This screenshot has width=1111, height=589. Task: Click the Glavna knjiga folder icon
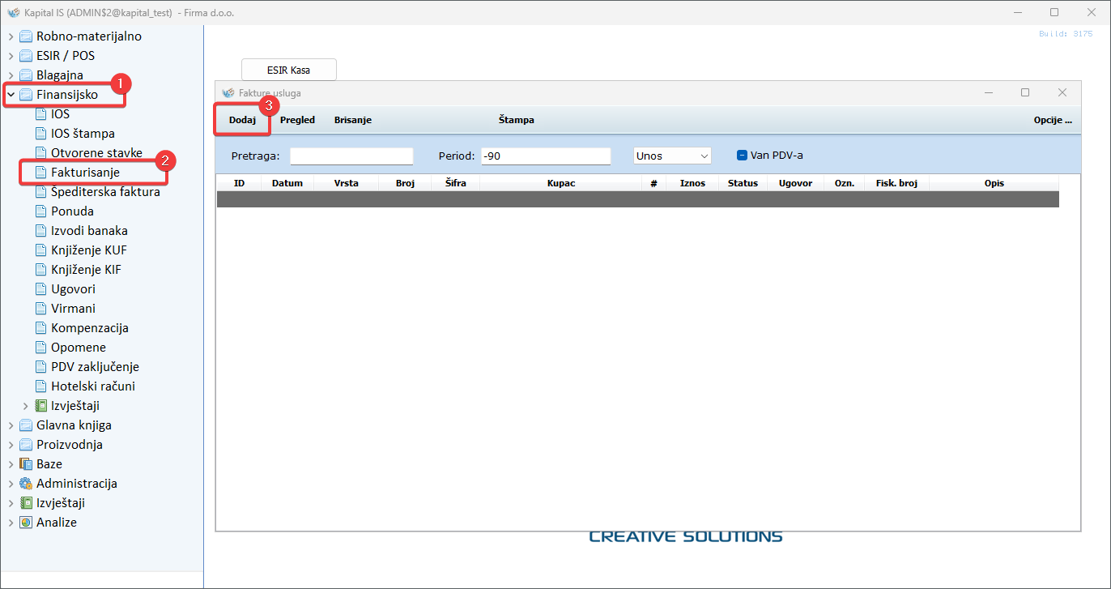(x=26, y=425)
